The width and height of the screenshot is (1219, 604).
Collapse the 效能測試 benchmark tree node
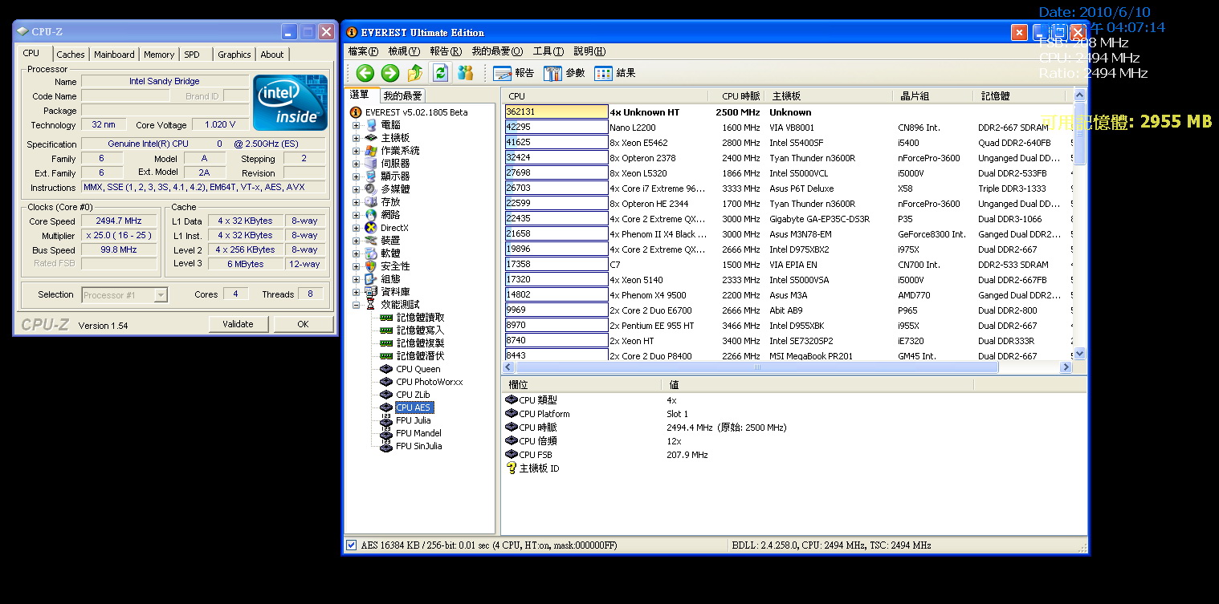pos(356,305)
